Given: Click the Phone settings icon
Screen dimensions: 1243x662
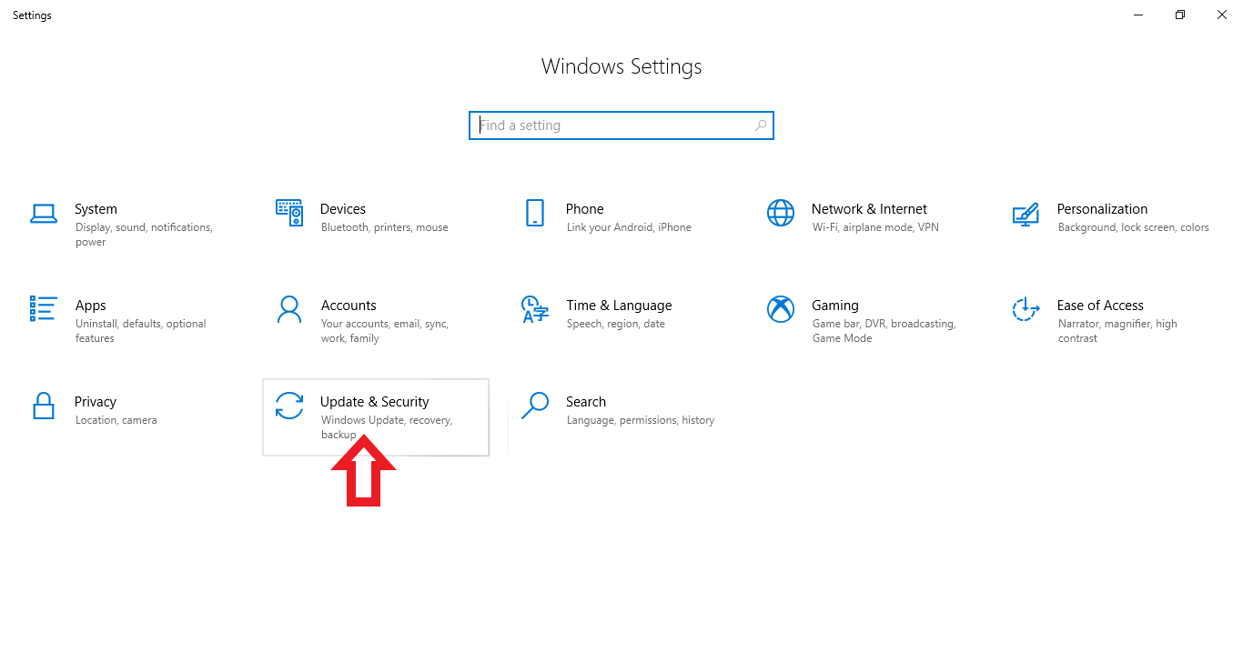Looking at the screenshot, I should [535, 214].
